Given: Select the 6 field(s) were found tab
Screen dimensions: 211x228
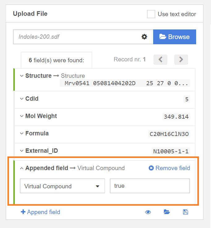Looking at the screenshot, I should [x=56, y=60].
